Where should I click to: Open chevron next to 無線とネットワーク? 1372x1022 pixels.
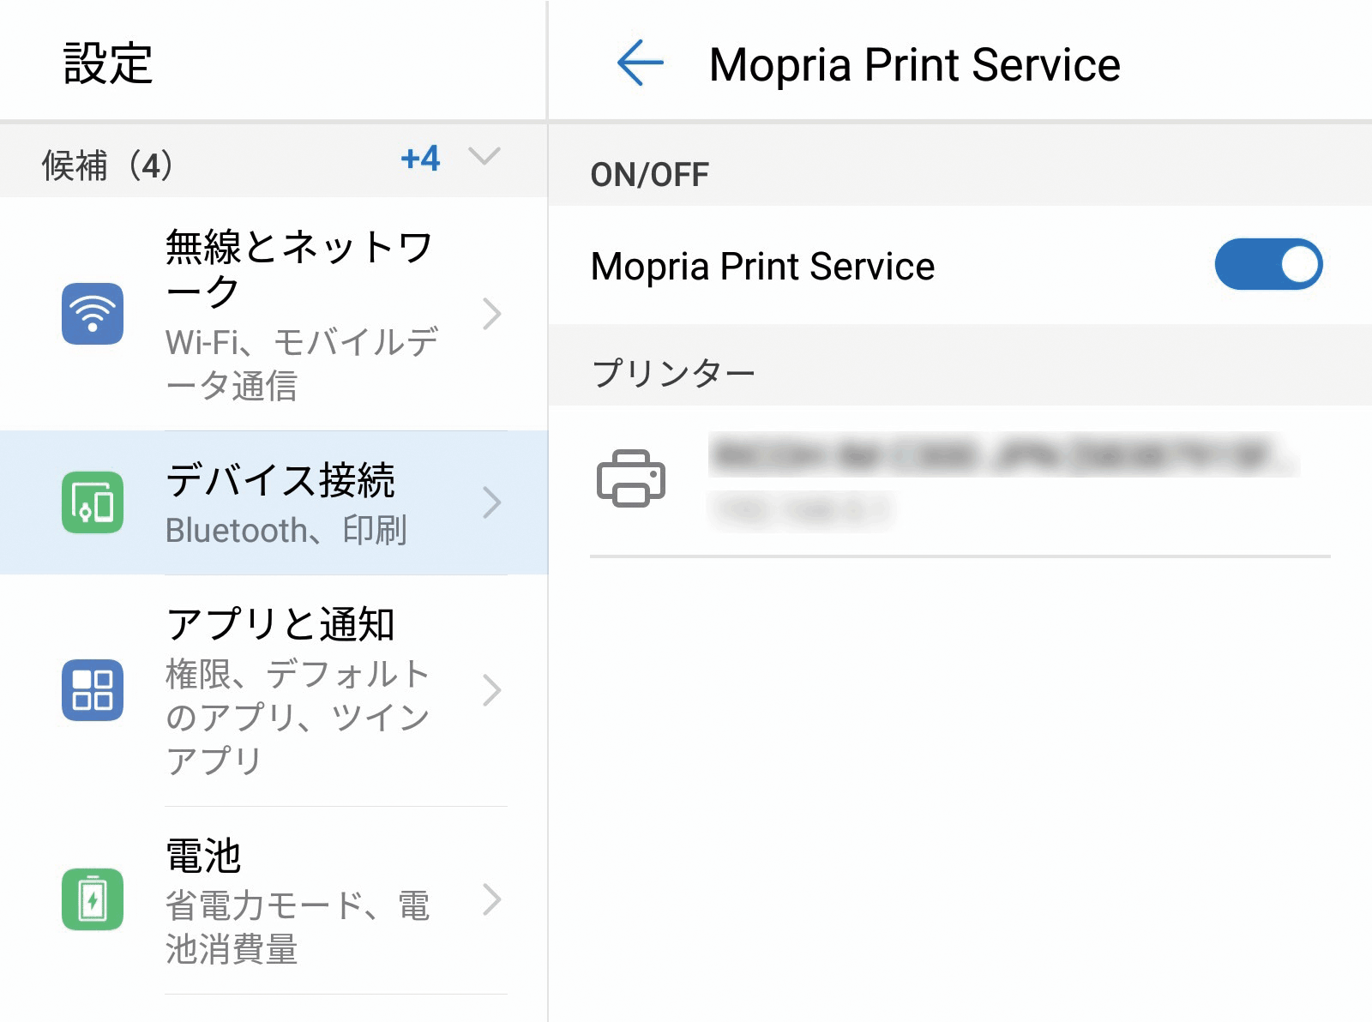point(491,314)
